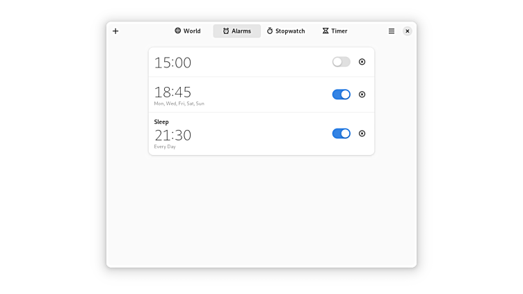Switch to the Stopwatch tab
The image size is (523, 294).
point(286,31)
